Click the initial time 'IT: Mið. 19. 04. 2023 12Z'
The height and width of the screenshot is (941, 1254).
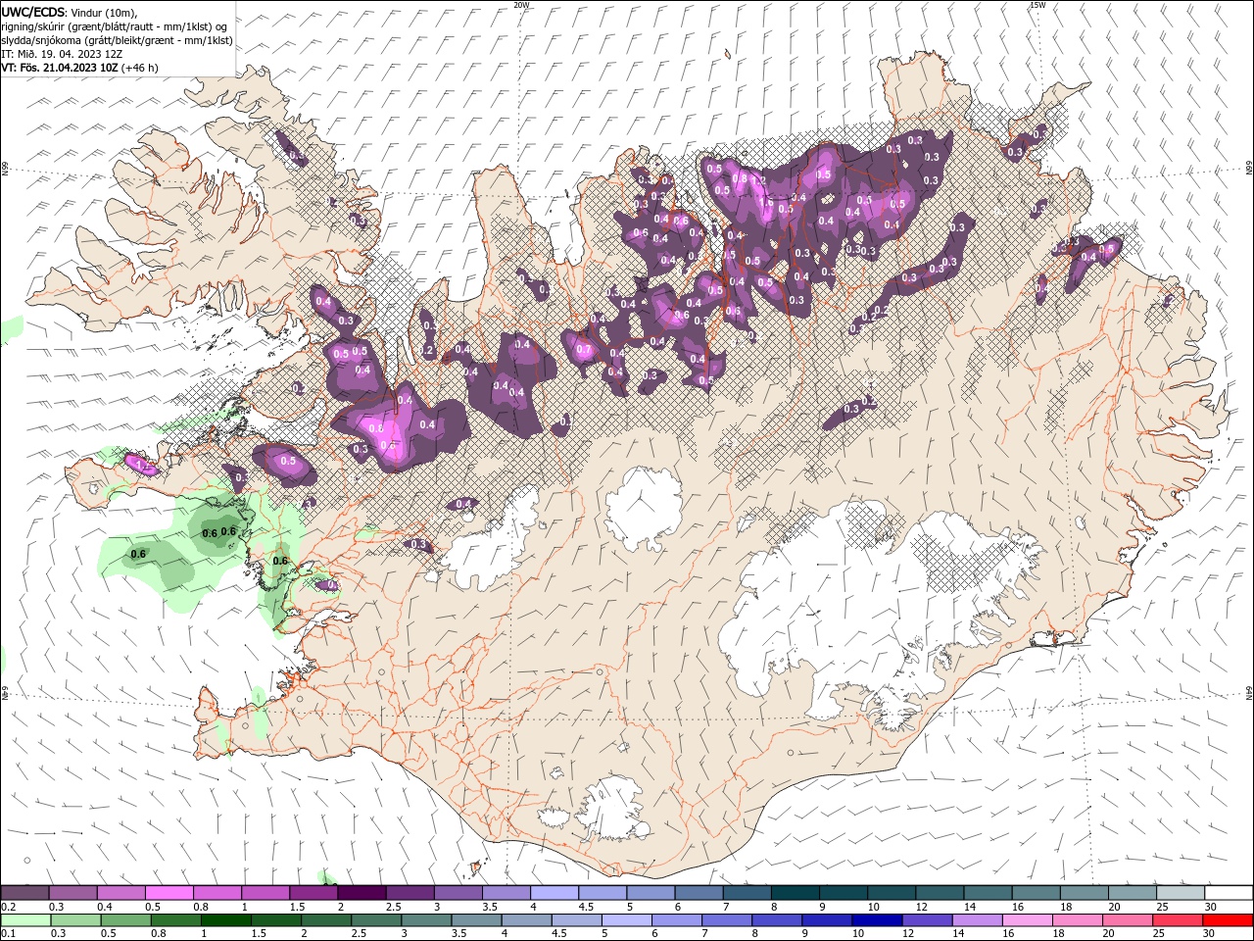tap(62, 54)
